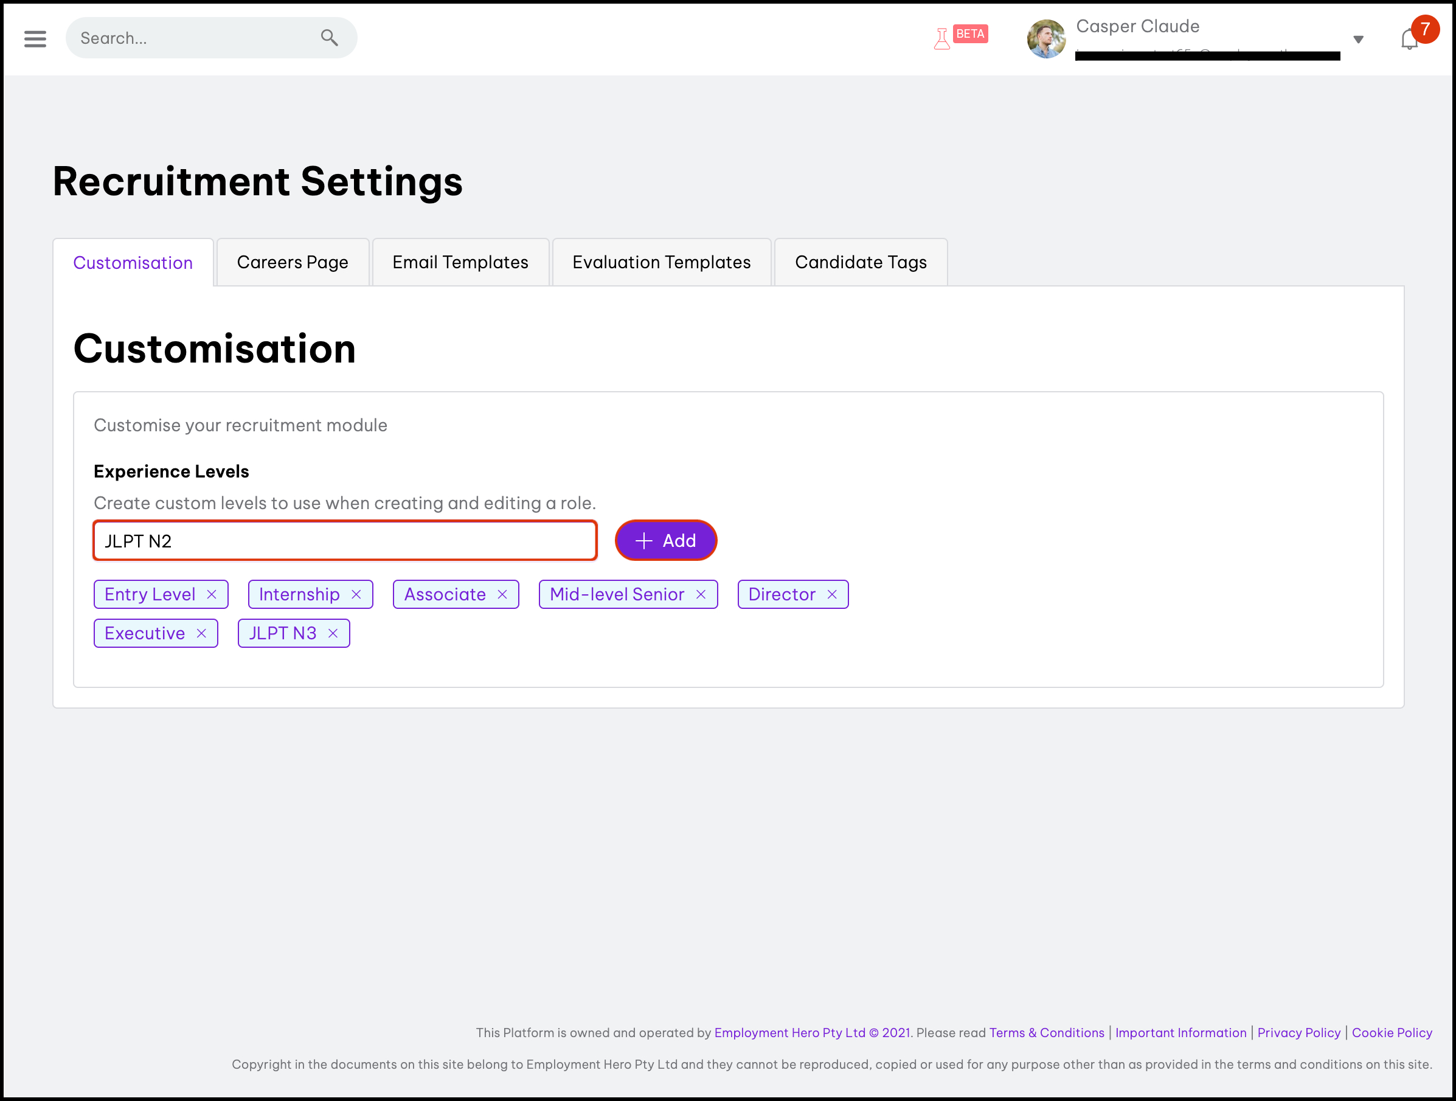Click the Entry Level tag label

coord(150,595)
